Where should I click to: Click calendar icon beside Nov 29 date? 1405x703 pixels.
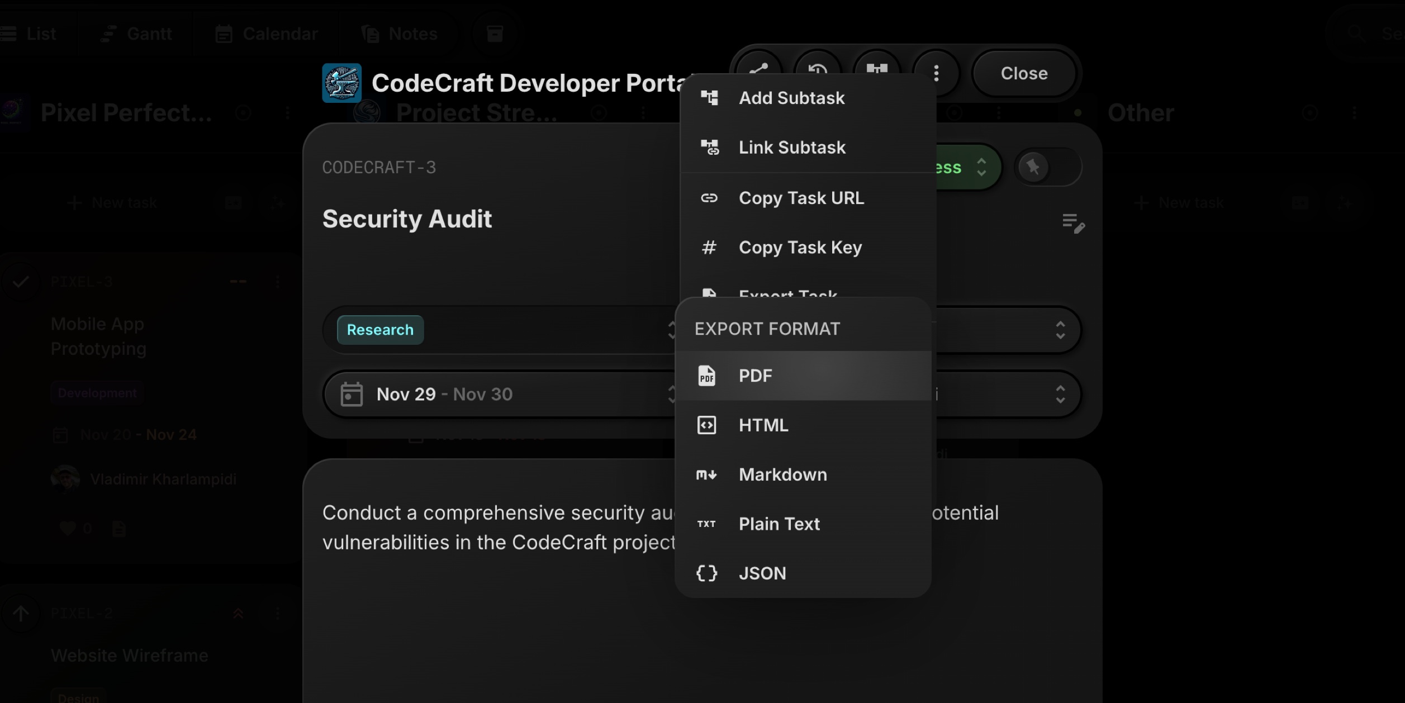[352, 394]
